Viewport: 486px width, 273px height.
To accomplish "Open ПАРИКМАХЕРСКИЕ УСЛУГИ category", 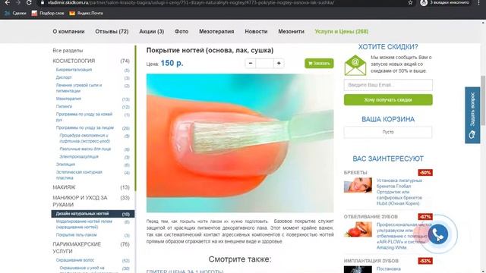I will 77,248.
